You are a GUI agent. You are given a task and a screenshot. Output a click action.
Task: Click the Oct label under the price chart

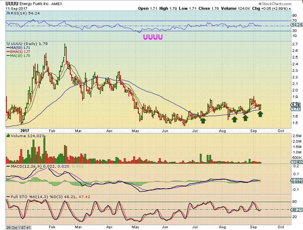pyautogui.click(x=281, y=131)
